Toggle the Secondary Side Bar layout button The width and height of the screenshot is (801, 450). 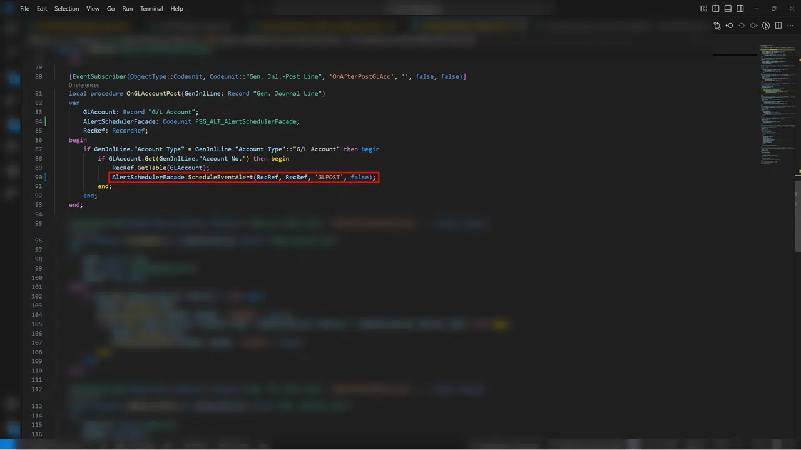pyautogui.click(x=740, y=9)
